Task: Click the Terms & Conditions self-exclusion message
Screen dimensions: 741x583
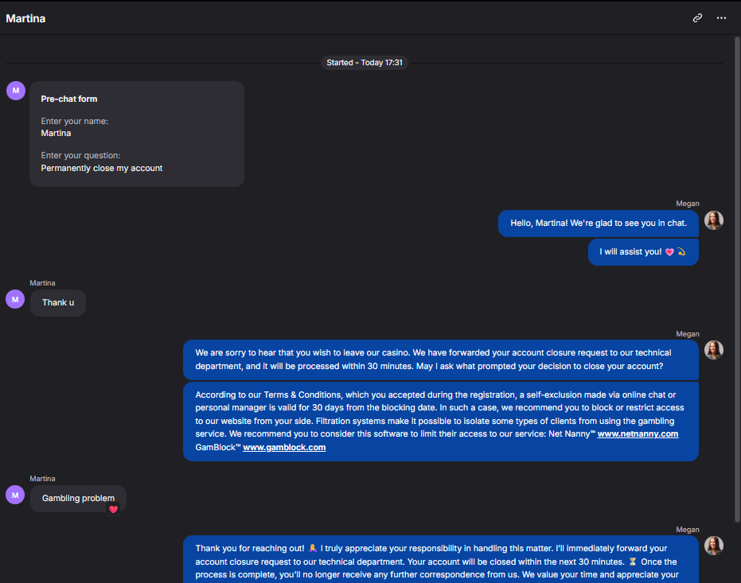Action: pyautogui.click(x=441, y=422)
